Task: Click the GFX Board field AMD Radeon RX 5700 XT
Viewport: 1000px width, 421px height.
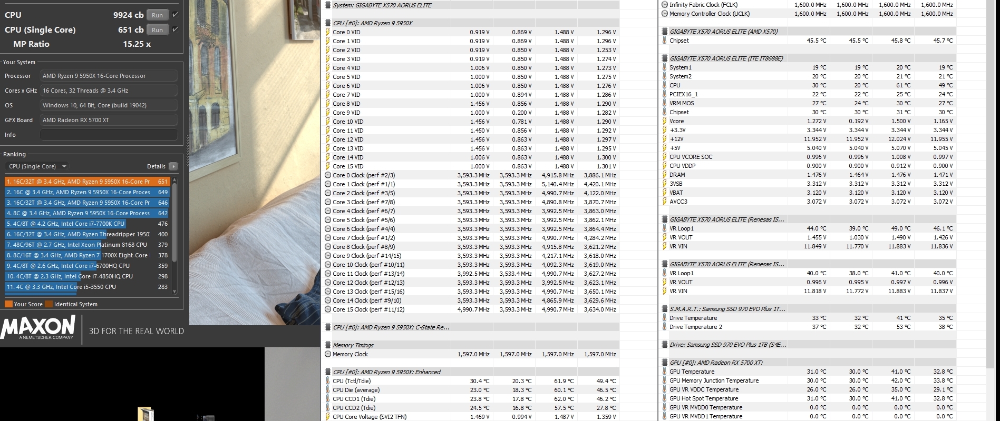Action: 109,120
